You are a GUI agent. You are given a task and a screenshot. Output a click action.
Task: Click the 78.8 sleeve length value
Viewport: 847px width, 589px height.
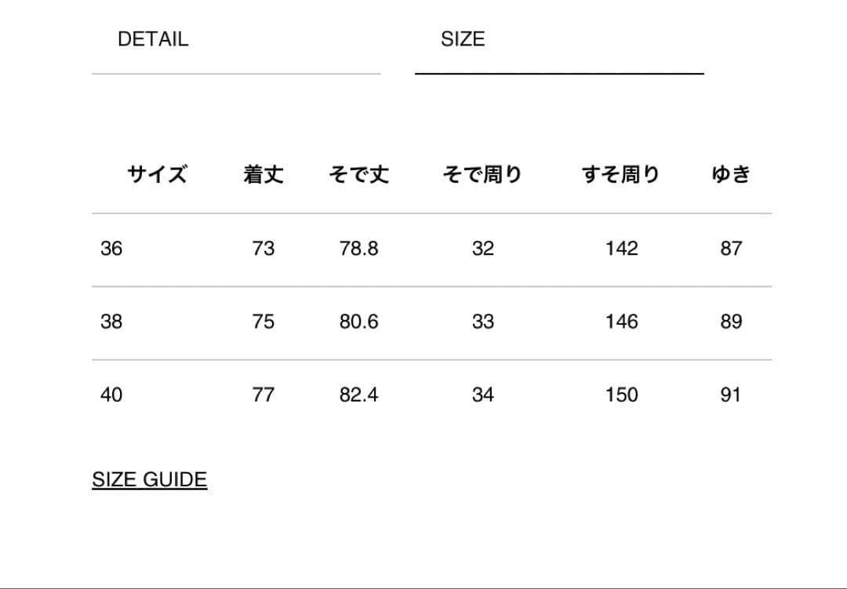(x=359, y=249)
